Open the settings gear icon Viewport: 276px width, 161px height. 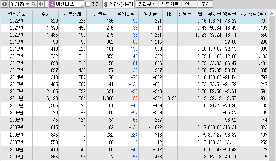(x=4, y=4)
